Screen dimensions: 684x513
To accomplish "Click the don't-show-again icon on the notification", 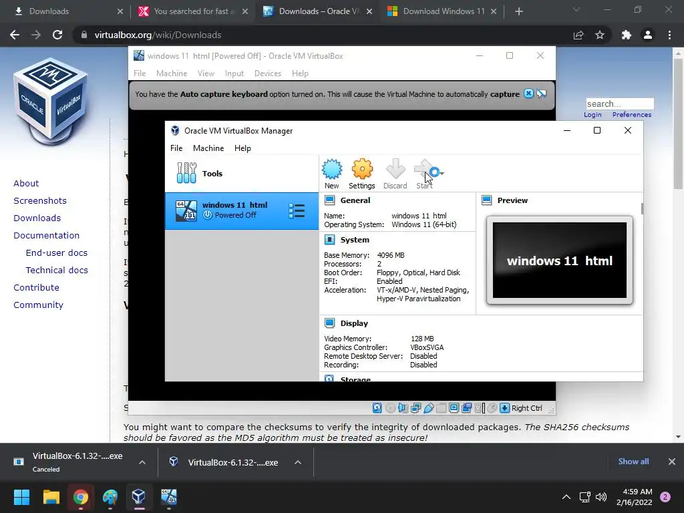I will (541, 94).
